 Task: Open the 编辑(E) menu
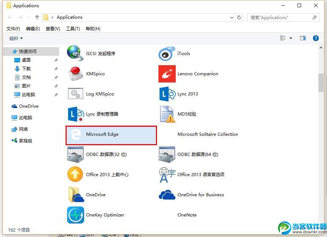[33, 29]
